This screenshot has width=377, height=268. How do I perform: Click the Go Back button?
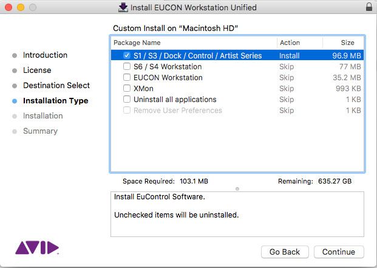[285, 252]
